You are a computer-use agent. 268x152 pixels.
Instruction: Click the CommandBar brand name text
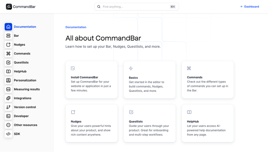24,7
